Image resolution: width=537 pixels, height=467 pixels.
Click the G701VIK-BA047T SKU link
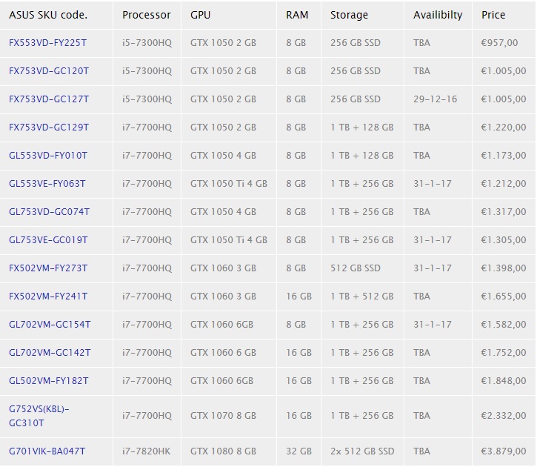coord(47,451)
